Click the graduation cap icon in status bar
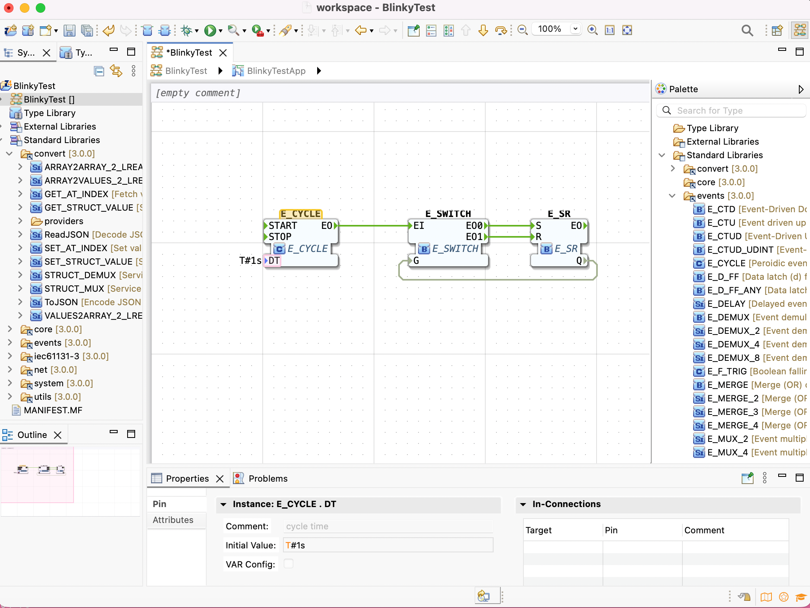Screen dimensions: 810x608 tap(800, 597)
